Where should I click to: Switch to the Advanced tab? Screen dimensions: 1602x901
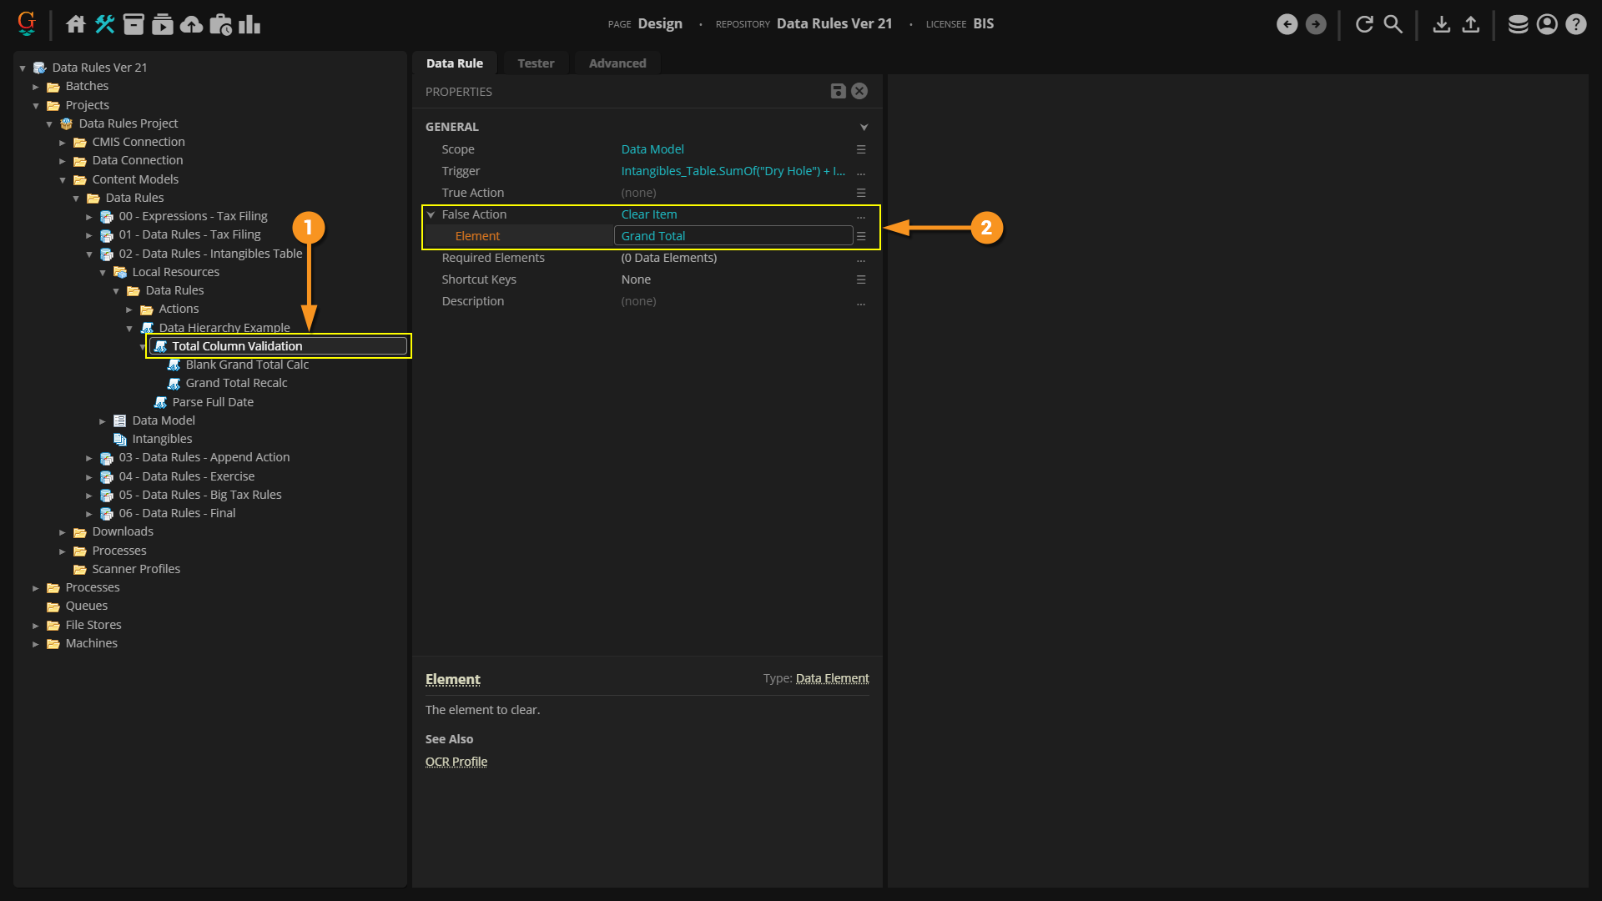[x=617, y=63]
